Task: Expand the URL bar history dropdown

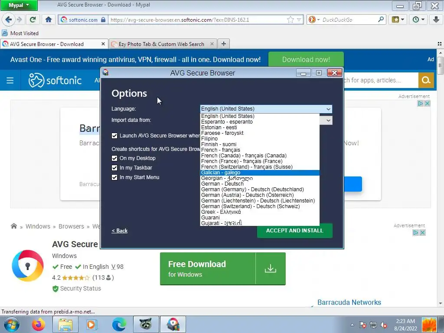Action: tap(299, 20)
